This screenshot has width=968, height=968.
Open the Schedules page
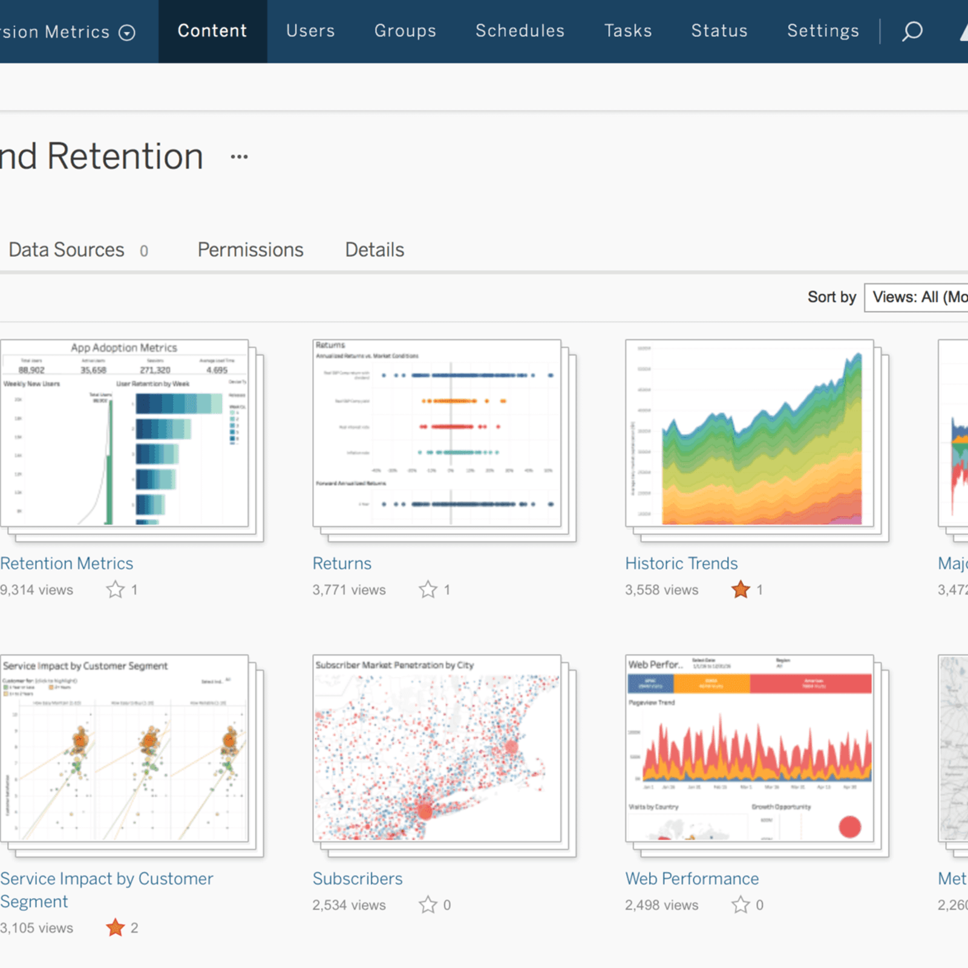(x=520, y=31)
